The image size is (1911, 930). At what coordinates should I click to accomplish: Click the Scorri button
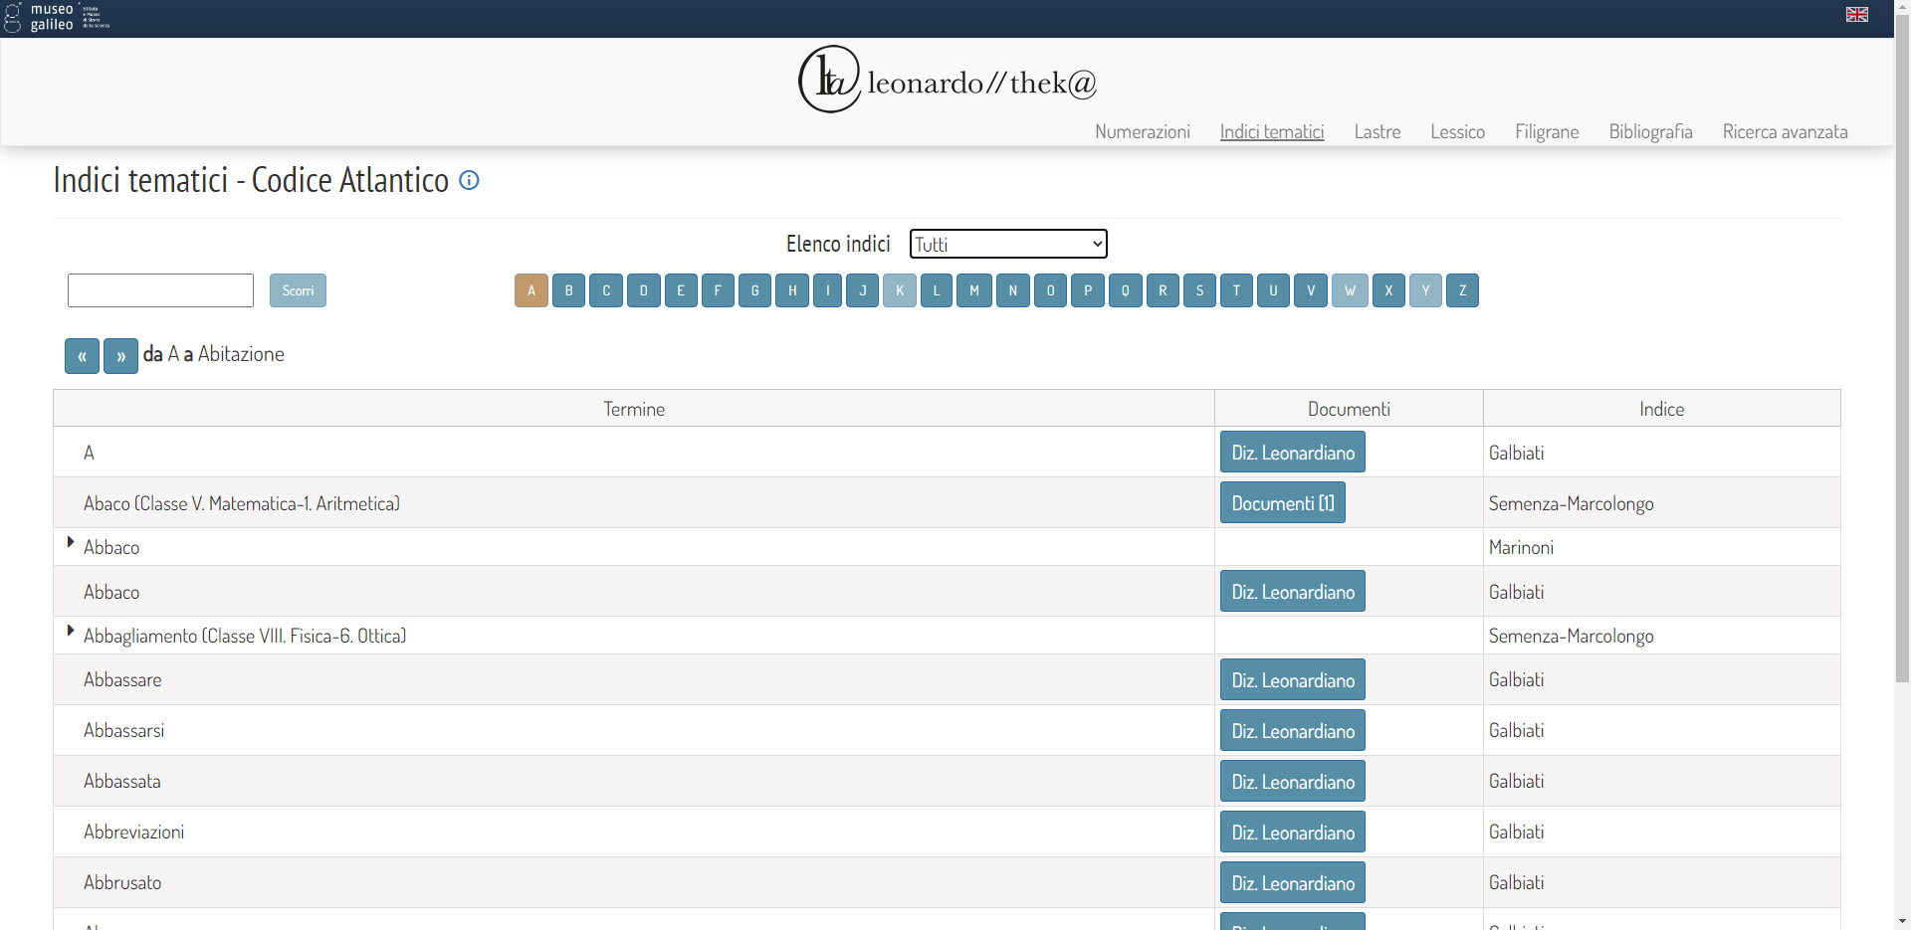pos(298,290)
